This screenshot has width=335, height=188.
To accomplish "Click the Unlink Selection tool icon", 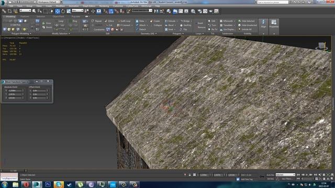I will point(9,11).
